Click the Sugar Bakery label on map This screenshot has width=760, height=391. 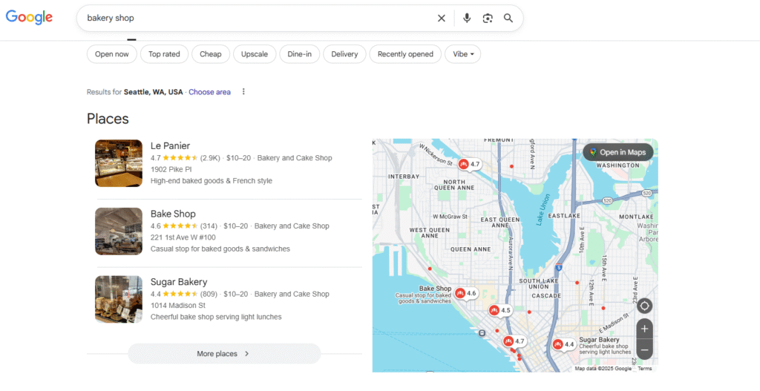tap(599, 340)
